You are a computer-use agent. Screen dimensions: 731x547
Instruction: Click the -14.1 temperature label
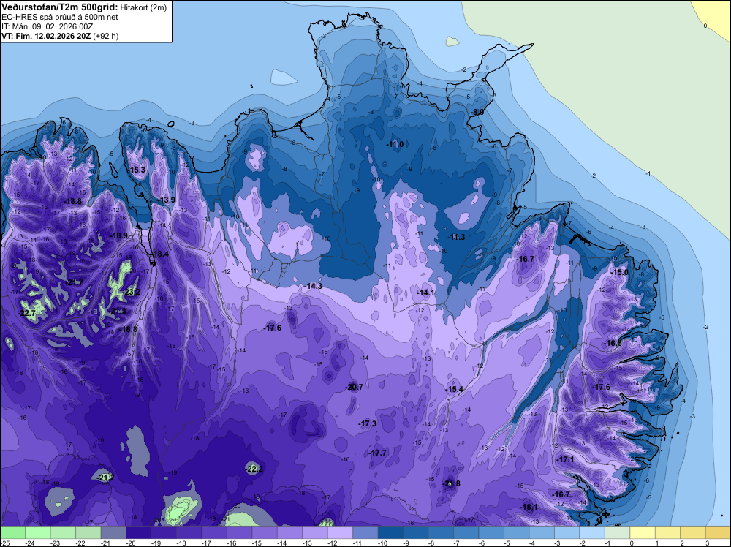[426, 293]
